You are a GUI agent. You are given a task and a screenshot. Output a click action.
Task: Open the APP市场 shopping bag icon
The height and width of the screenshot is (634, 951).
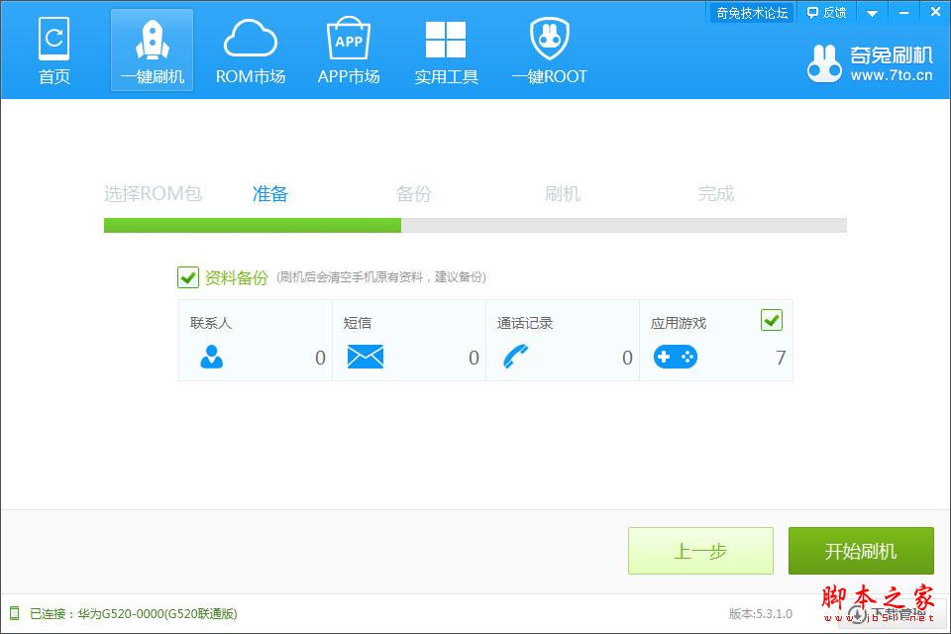[348, 39]
